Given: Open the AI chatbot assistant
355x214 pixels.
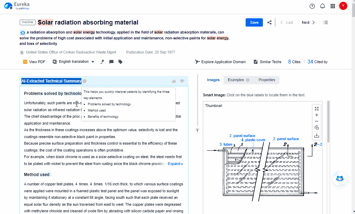Looking at the screenshot, I should [x=340, y=178].
